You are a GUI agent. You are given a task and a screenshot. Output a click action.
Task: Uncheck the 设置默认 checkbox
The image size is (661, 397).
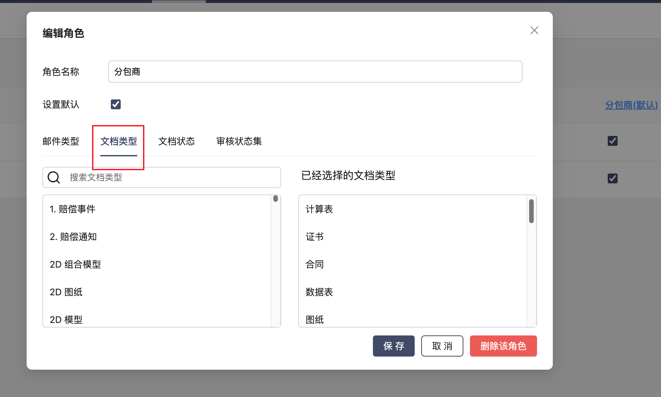coord(116,104)
